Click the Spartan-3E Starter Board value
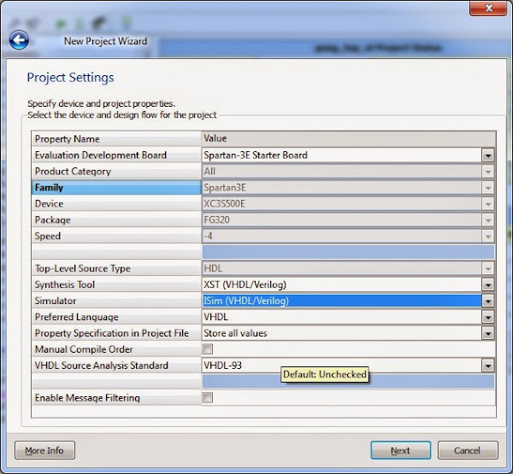 coord(341,155)
